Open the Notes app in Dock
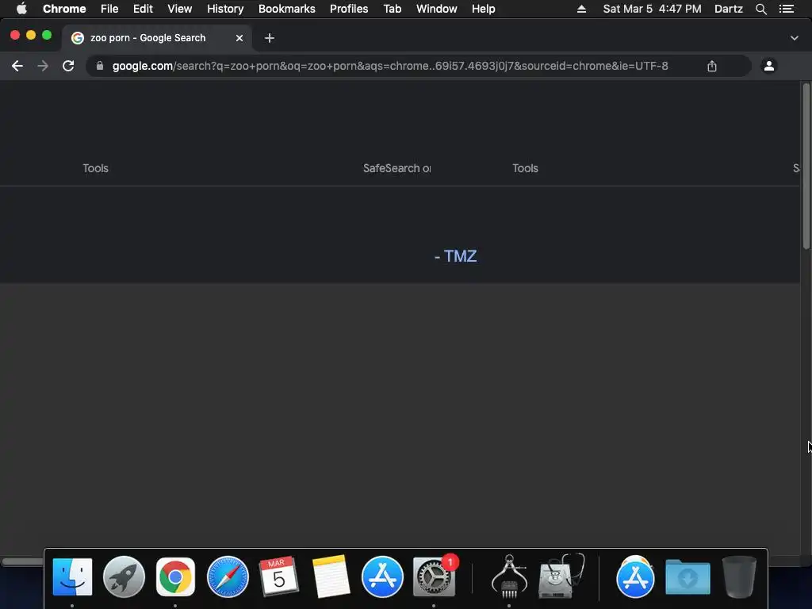Screen dimensions: 812x609 (x=331, y=576)
